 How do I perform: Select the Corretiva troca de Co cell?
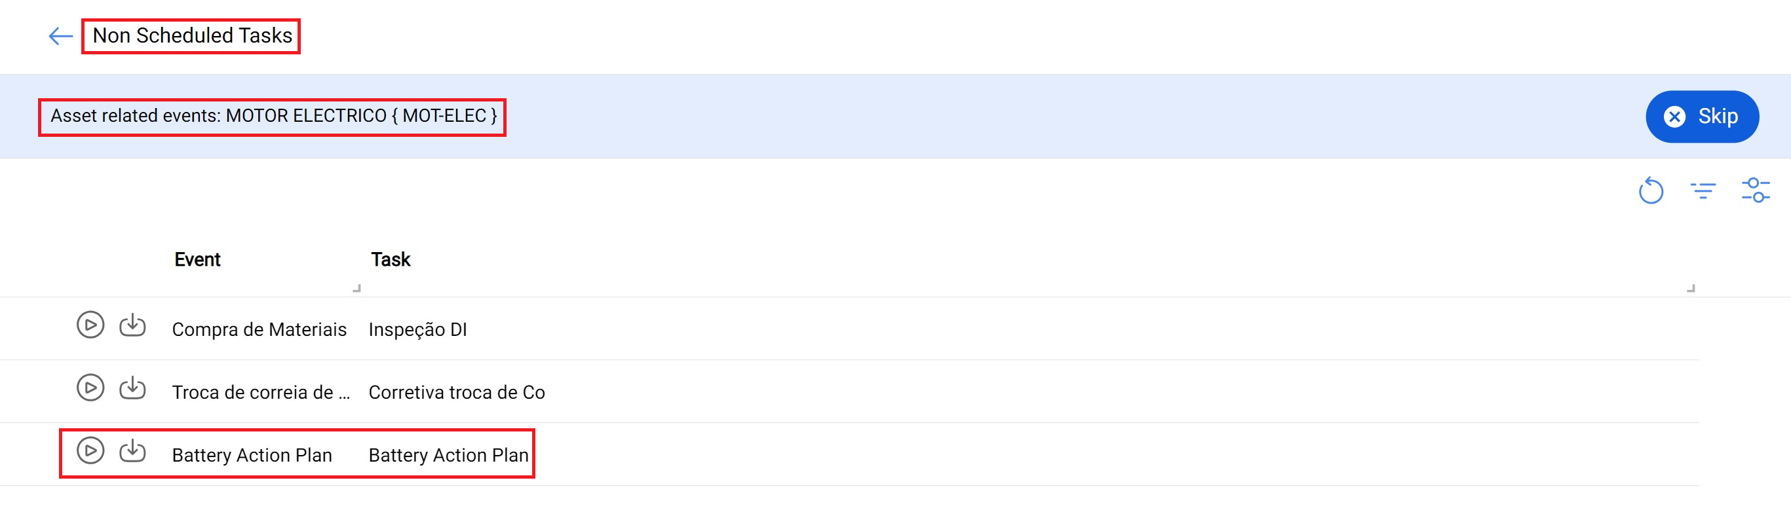pos(456,392)
